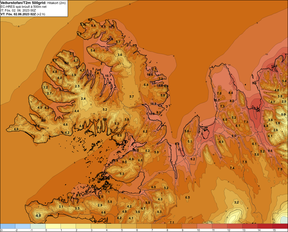Select the orange legend swatch between 8 and 9
The image size is (288, 232).
(x=174, y=226)
